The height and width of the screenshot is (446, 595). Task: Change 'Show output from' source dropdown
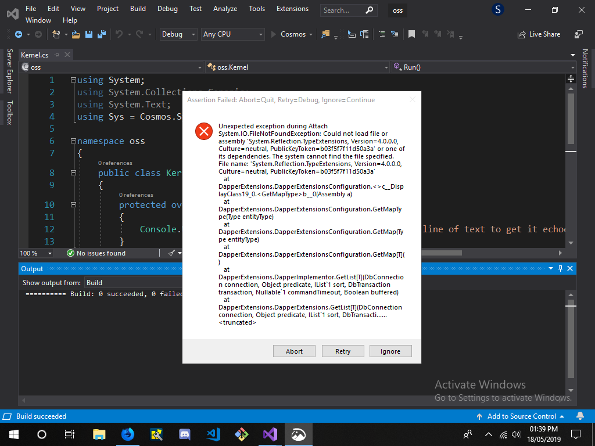pyautogui.click(x=116, y=282)
